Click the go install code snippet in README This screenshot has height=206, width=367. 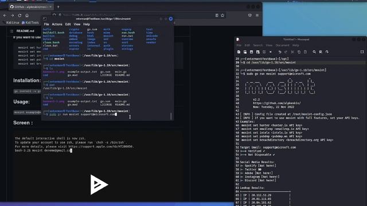coord(27,91)
